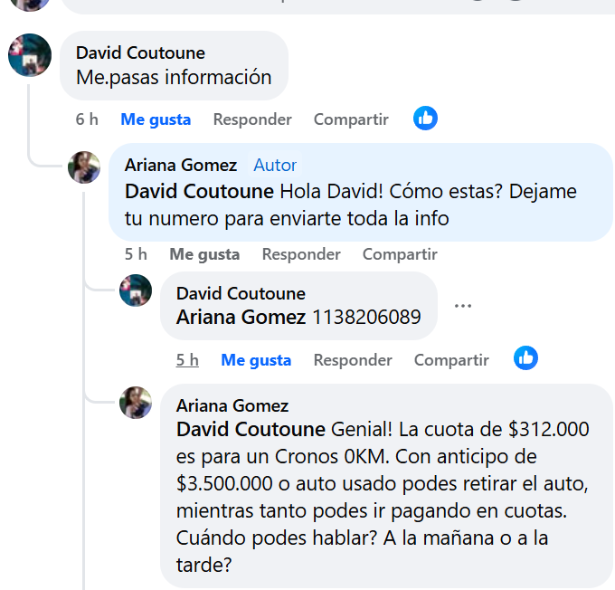This screenshot has height=590, width=615.
Task: Reply to David's 'Me.pasas información' comment
Action: (252, 119)
